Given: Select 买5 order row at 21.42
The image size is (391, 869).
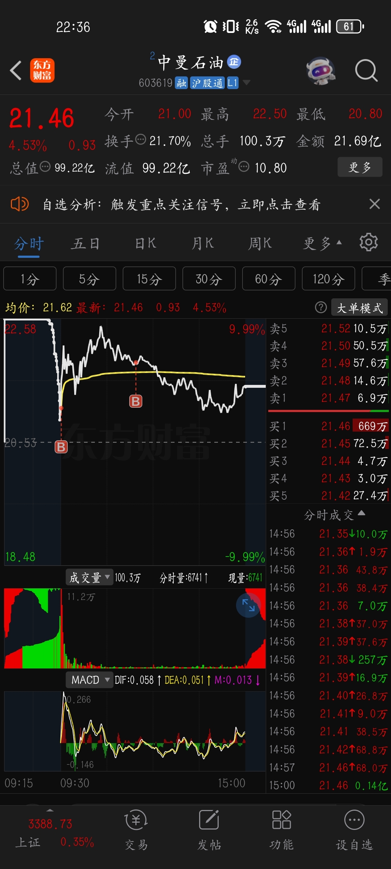Looking at the screenshot, I should click(x=328, y=496).
